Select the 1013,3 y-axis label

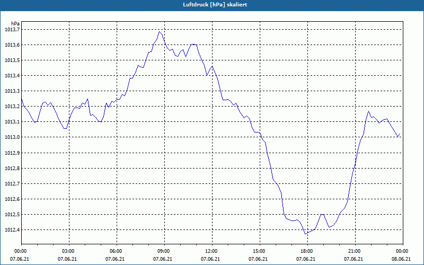click(12, 91)
